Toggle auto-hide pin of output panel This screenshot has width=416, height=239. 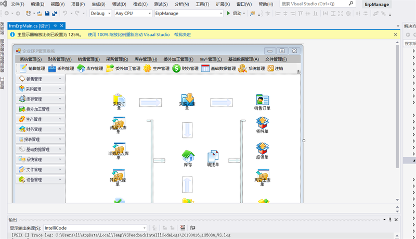390,219
